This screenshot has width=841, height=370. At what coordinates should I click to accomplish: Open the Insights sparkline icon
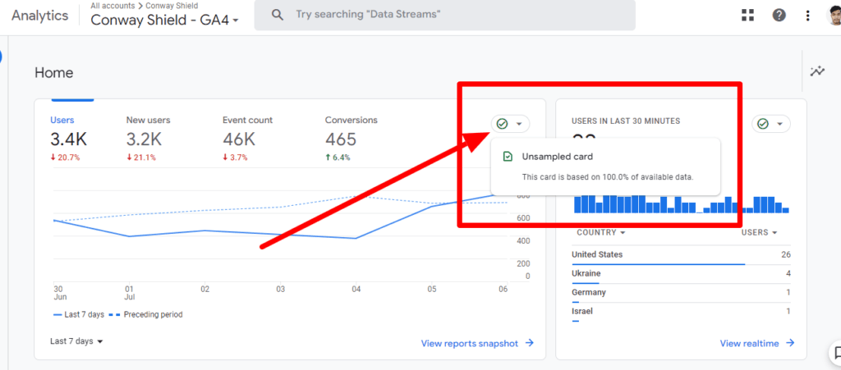[817, 72]
